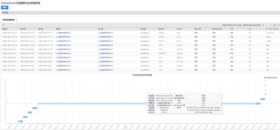Viewport: 280px width, 130px height.
Task: Click the export file icon above the table
Action: [x=3, y=25]
